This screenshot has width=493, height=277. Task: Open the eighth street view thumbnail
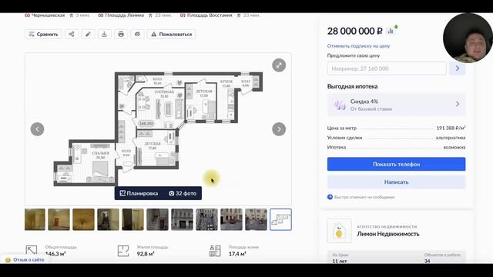206,219
